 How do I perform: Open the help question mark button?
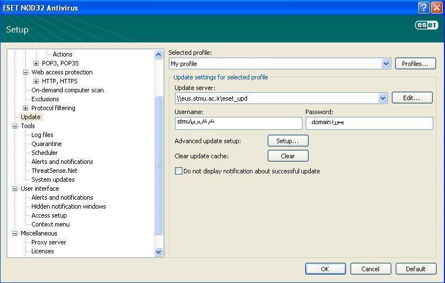(423, 8)
